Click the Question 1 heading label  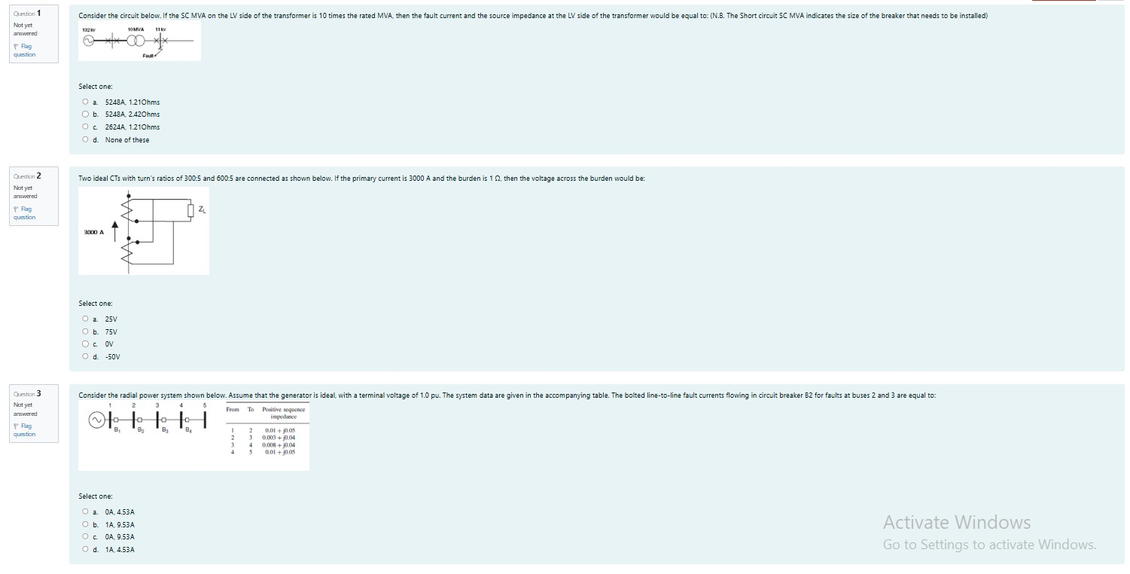(x=28, y=13)
